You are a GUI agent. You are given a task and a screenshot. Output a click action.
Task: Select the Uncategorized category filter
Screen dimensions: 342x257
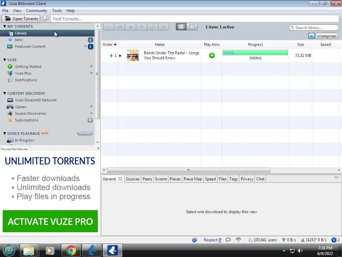327,36
